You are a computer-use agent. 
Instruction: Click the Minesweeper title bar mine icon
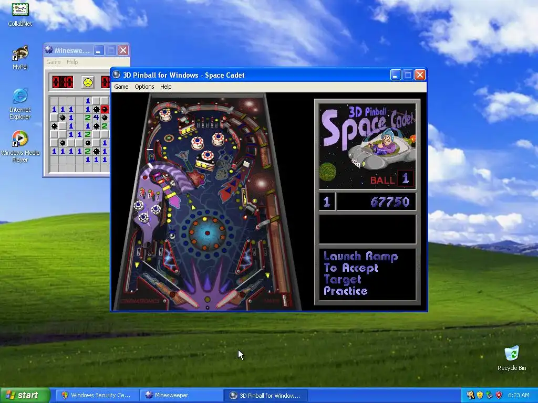(x=49, y=50)
